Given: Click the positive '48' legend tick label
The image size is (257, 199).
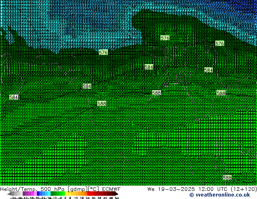Looking at the screenshot, I should point(111,198).
